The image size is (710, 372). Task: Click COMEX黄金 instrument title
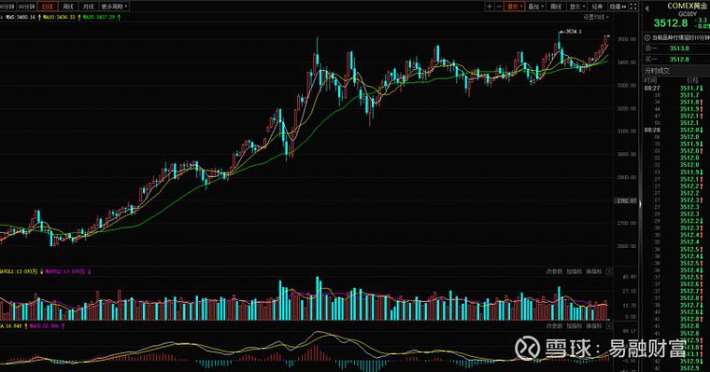(687, 6)
